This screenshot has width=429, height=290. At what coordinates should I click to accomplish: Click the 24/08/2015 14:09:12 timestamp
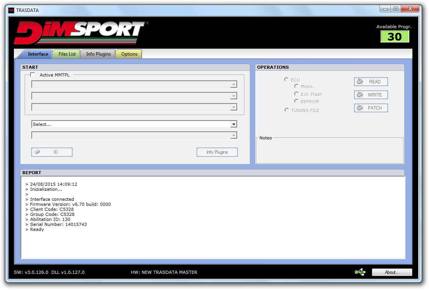tap(54, 184)
